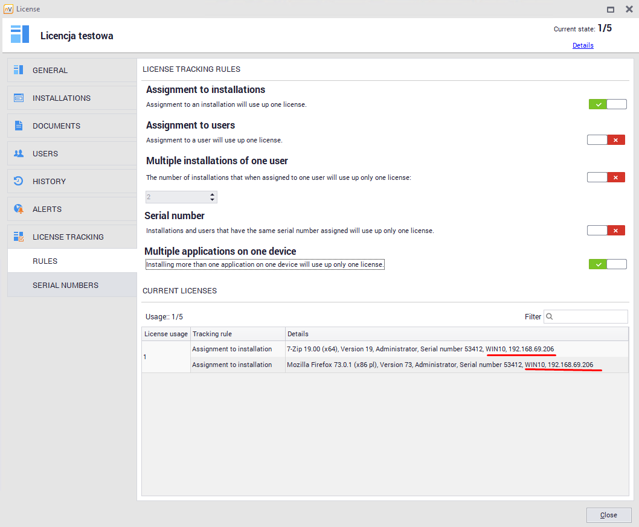Increase installations count with up arrow
Screen dimensions: 639x527
point(212,194)
